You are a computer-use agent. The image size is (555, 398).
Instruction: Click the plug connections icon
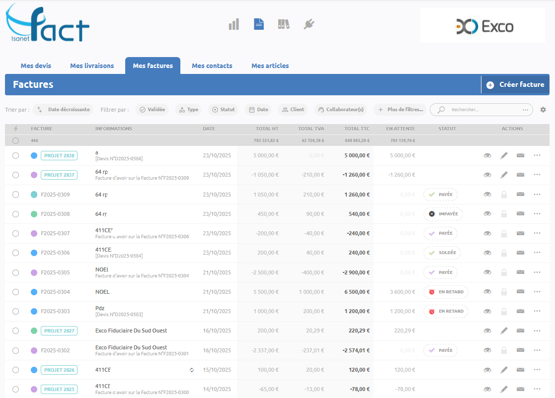tap(309, 24)
